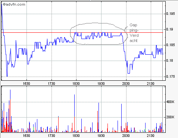The image size is (178, 138).
Task: Select the 0.185 price axis label
Action: click(x=171, y=45)
